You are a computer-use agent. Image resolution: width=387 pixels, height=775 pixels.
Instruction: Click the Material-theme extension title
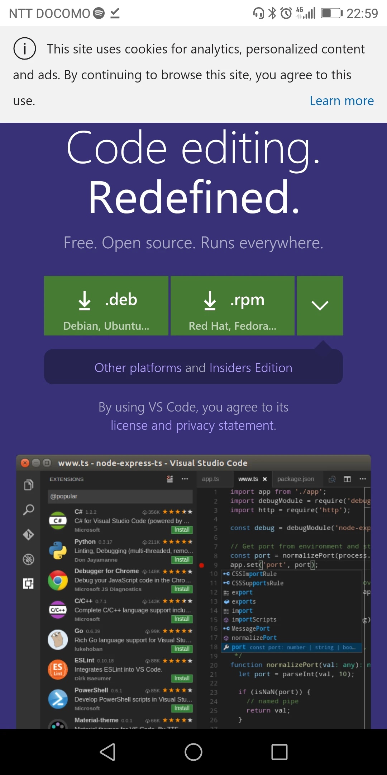[x=96, y=720]
